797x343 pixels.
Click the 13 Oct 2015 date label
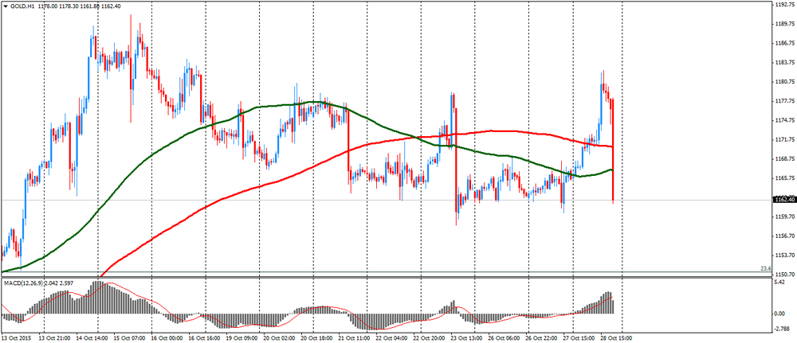point(18,337)
